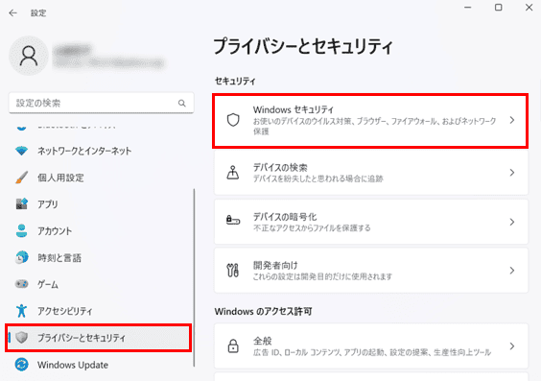Click the セキュリティ section label

(x=235, y=82)
